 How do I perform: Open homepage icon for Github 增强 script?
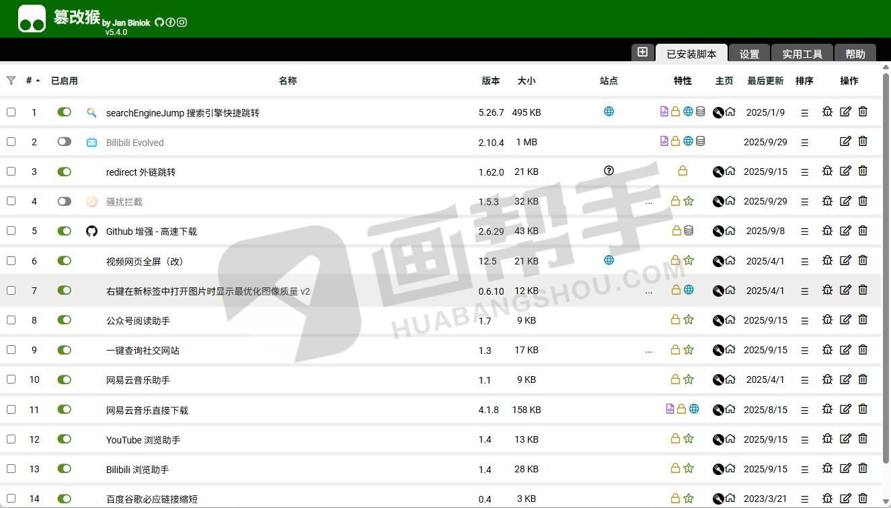click(x=730, y=230)
